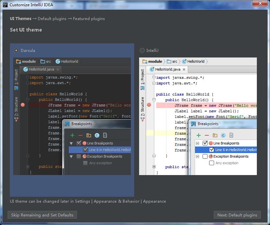Screen dimensions: 270x225
Task: Click green Add breakpoint plus in Darcula preview
Action: coord(72,135)
